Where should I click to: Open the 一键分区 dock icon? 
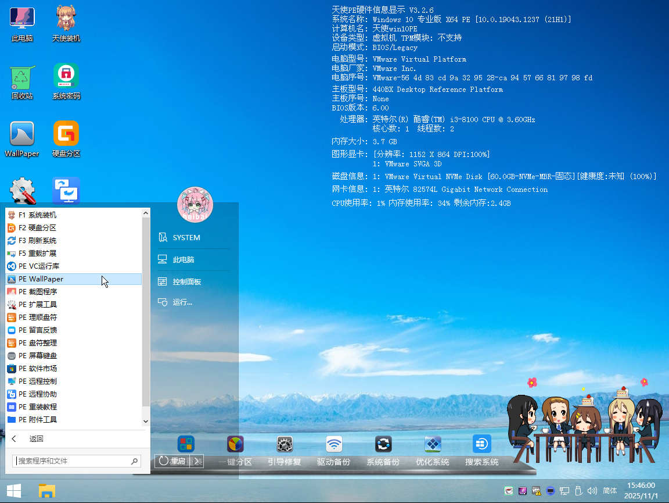click(x=235, y=445)
